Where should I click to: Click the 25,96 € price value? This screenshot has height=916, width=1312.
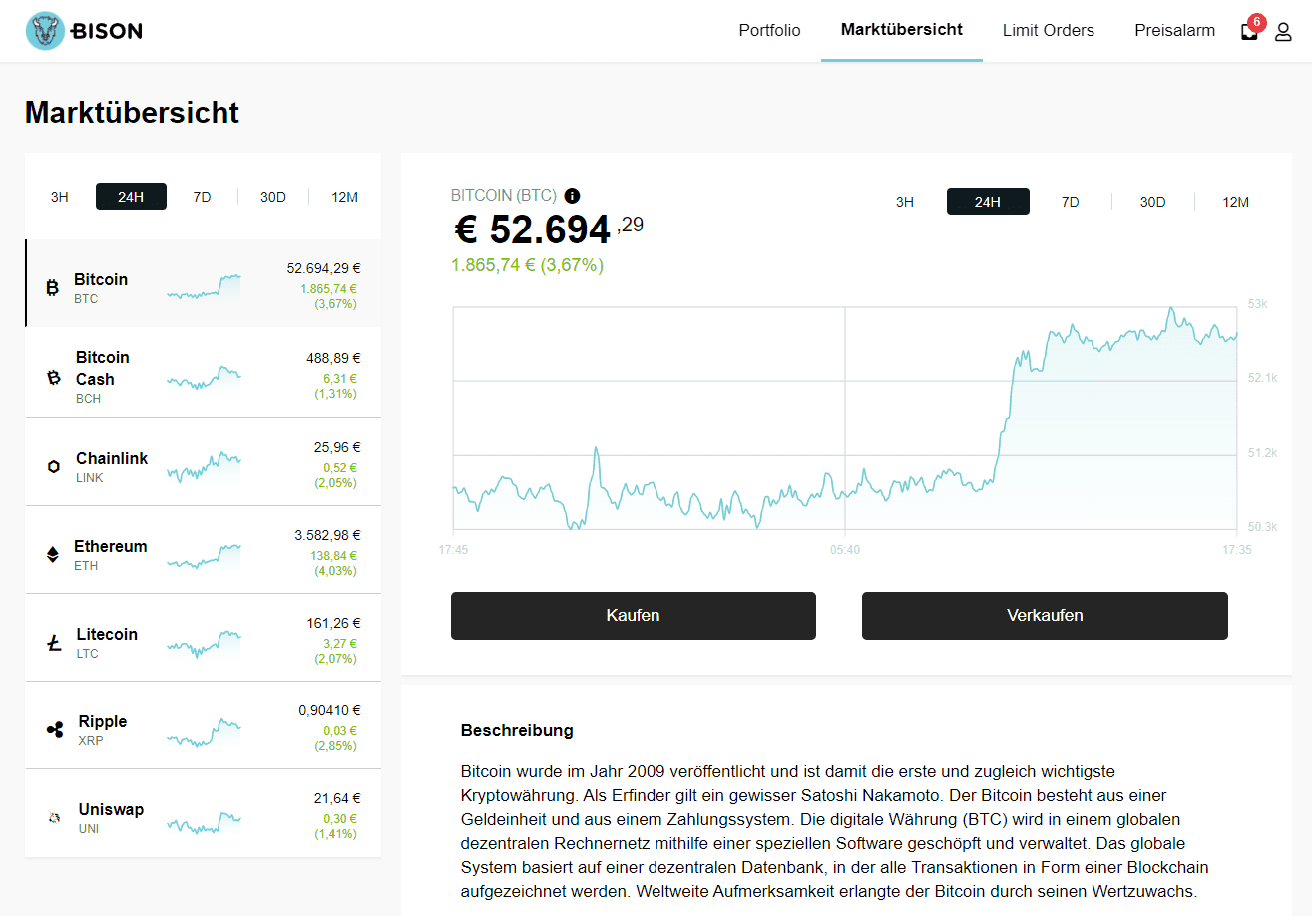coord(336,447)
